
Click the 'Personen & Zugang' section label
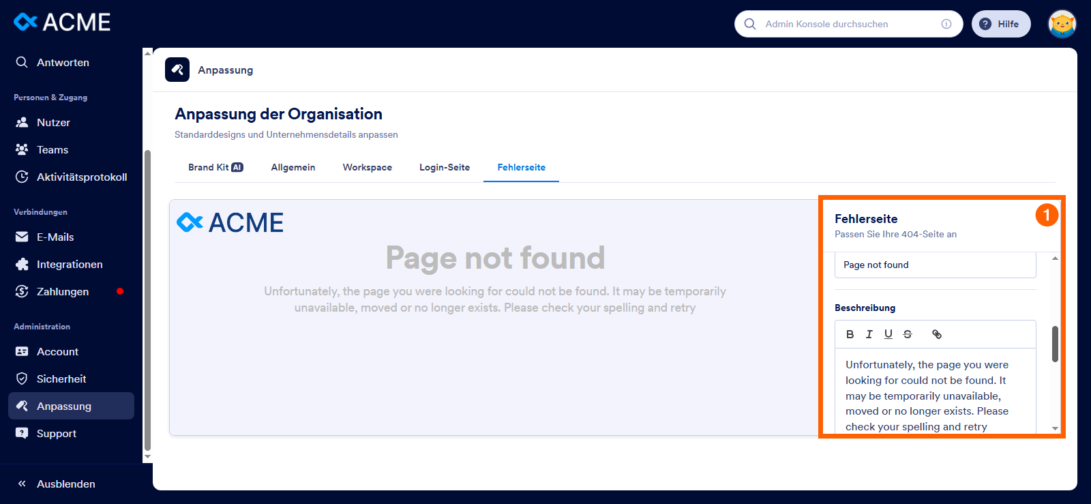pos(50,98)
